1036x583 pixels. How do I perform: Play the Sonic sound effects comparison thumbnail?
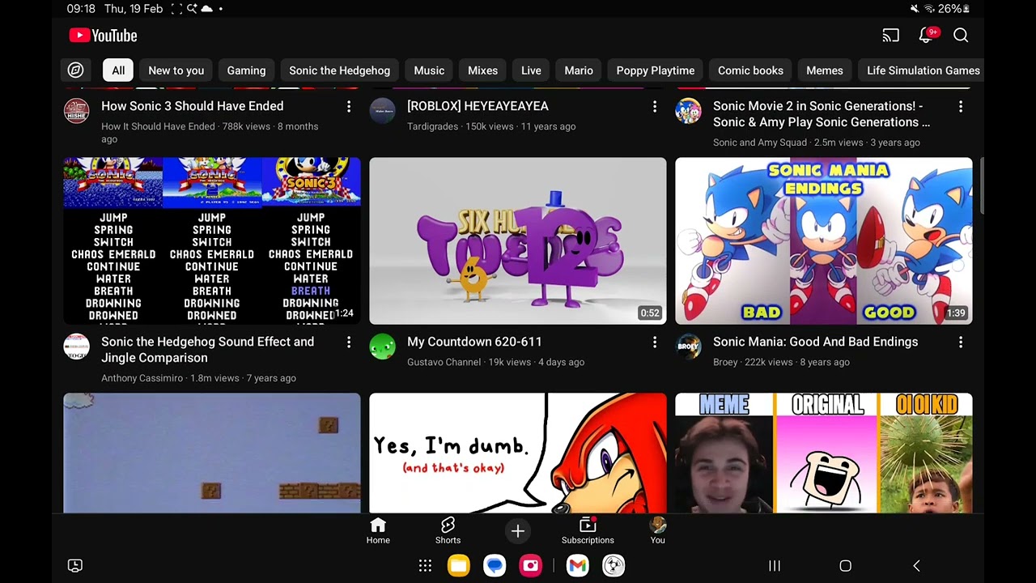[x=212, y=240]
